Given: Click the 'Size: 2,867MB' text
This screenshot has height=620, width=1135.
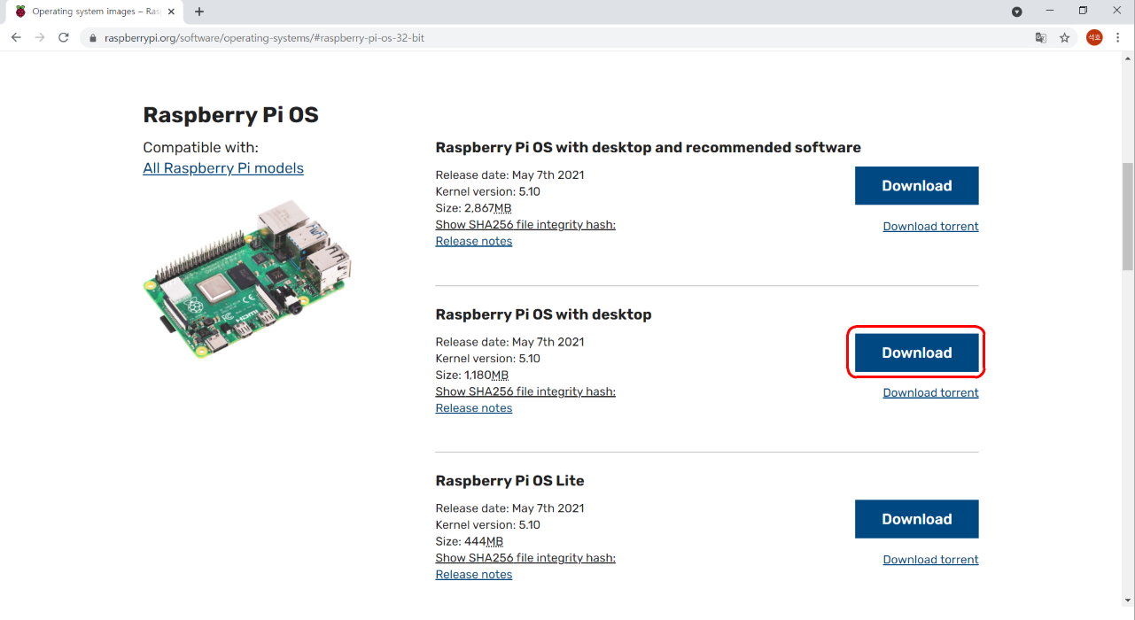Looking at the screenshot, I should click(474, 208).
